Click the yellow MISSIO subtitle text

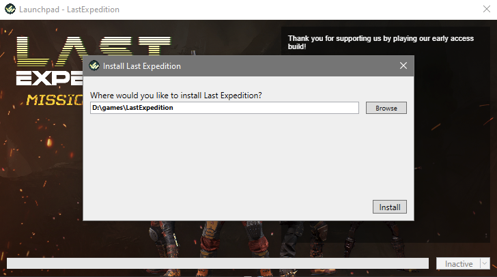click(54, 100)
